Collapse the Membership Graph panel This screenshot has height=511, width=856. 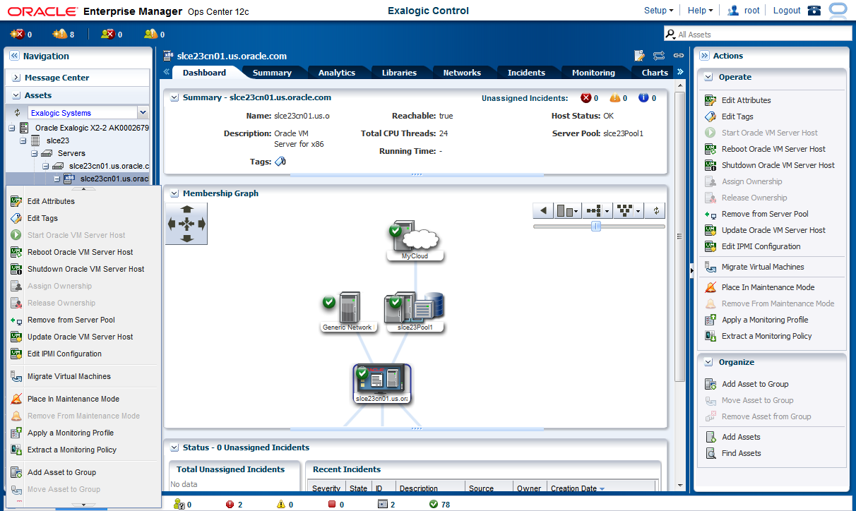[x=174, y=193]
